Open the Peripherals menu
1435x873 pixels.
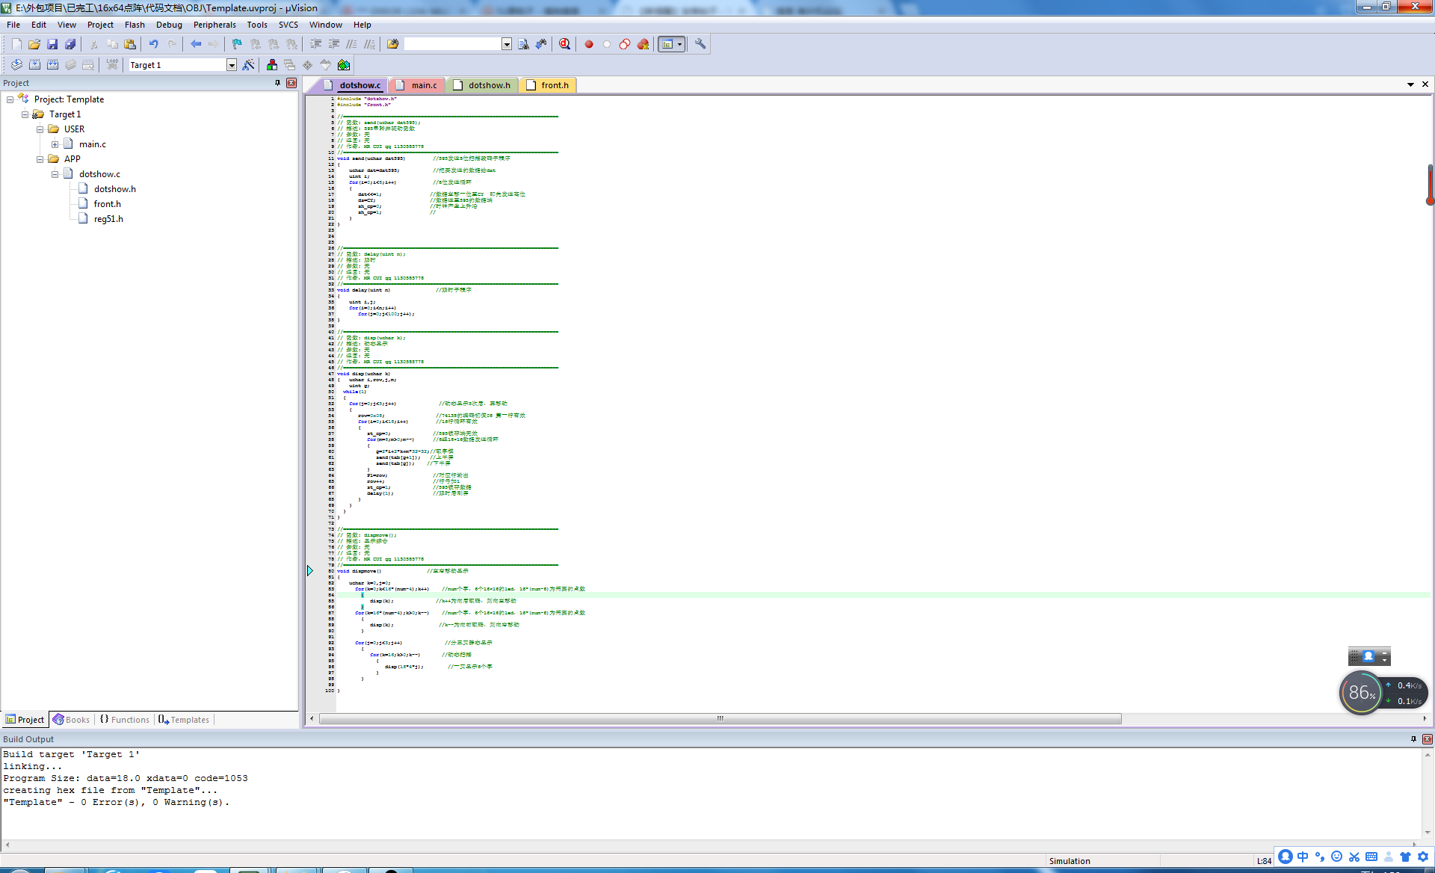pos(215,25)
